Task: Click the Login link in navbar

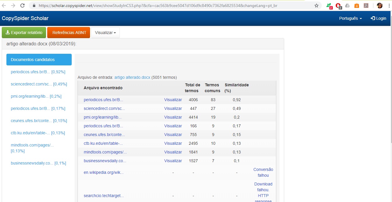Action: coord(378,18)
